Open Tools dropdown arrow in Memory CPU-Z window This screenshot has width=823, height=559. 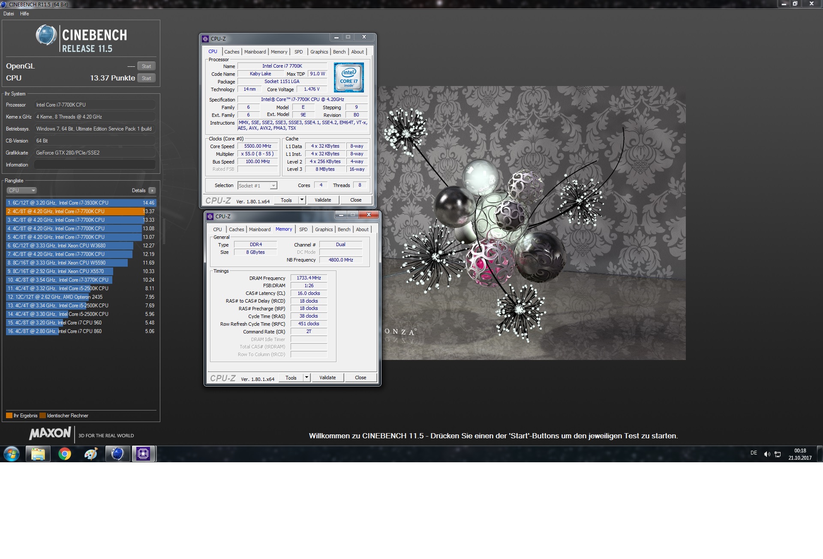[x=306, y=378]
